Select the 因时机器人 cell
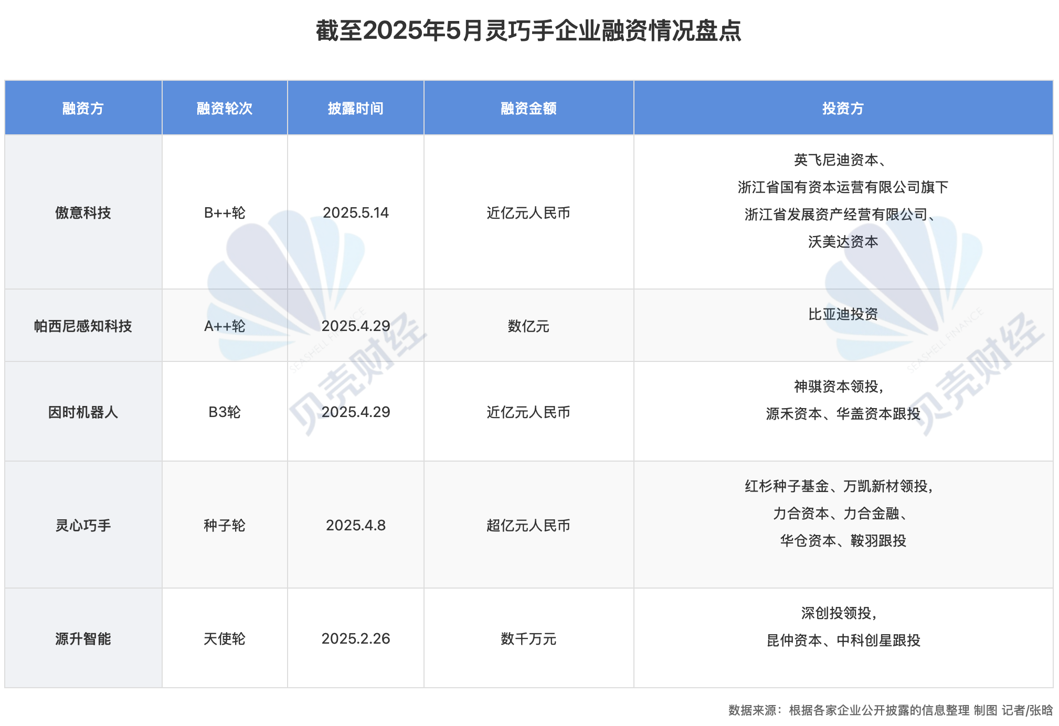This screenshot has width=1059, height=726. click(83, 412)
